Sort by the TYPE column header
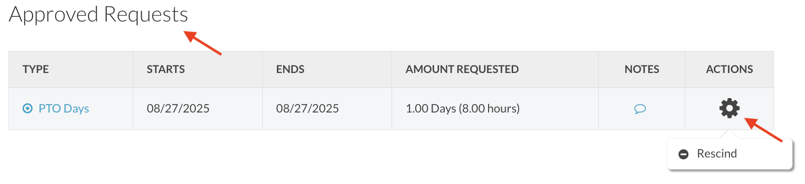The width and height of the screenshot is (805, 184). click(36, 69)
